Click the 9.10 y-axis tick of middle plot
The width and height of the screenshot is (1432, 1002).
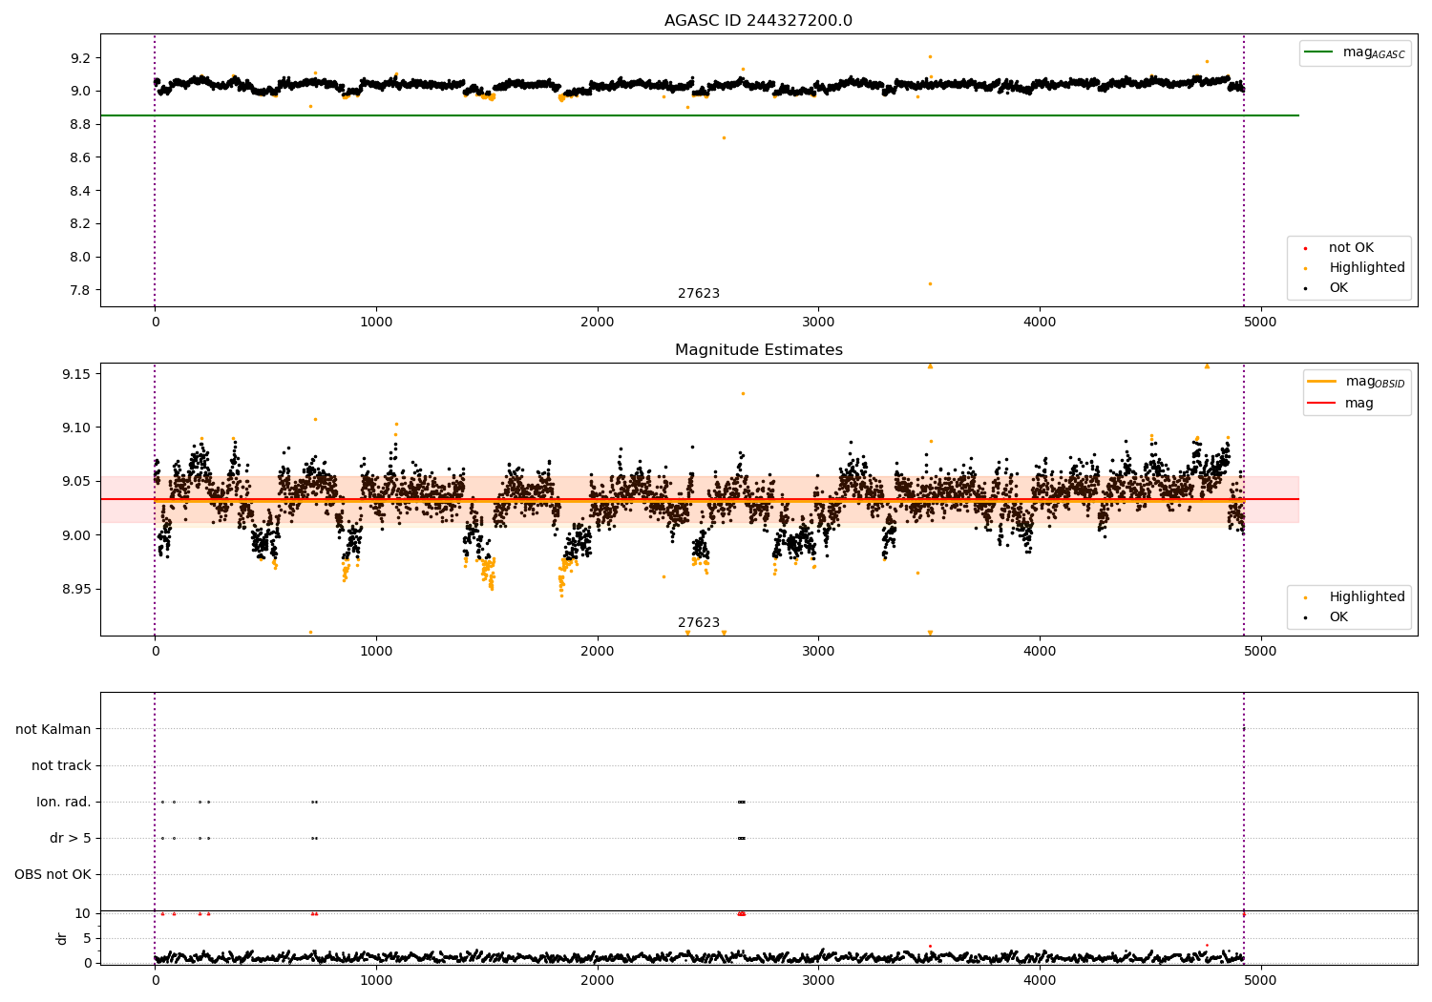[76, 428]
